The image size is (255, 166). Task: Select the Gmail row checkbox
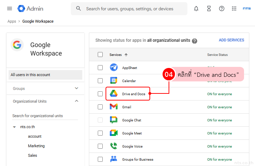click(100, 107)
